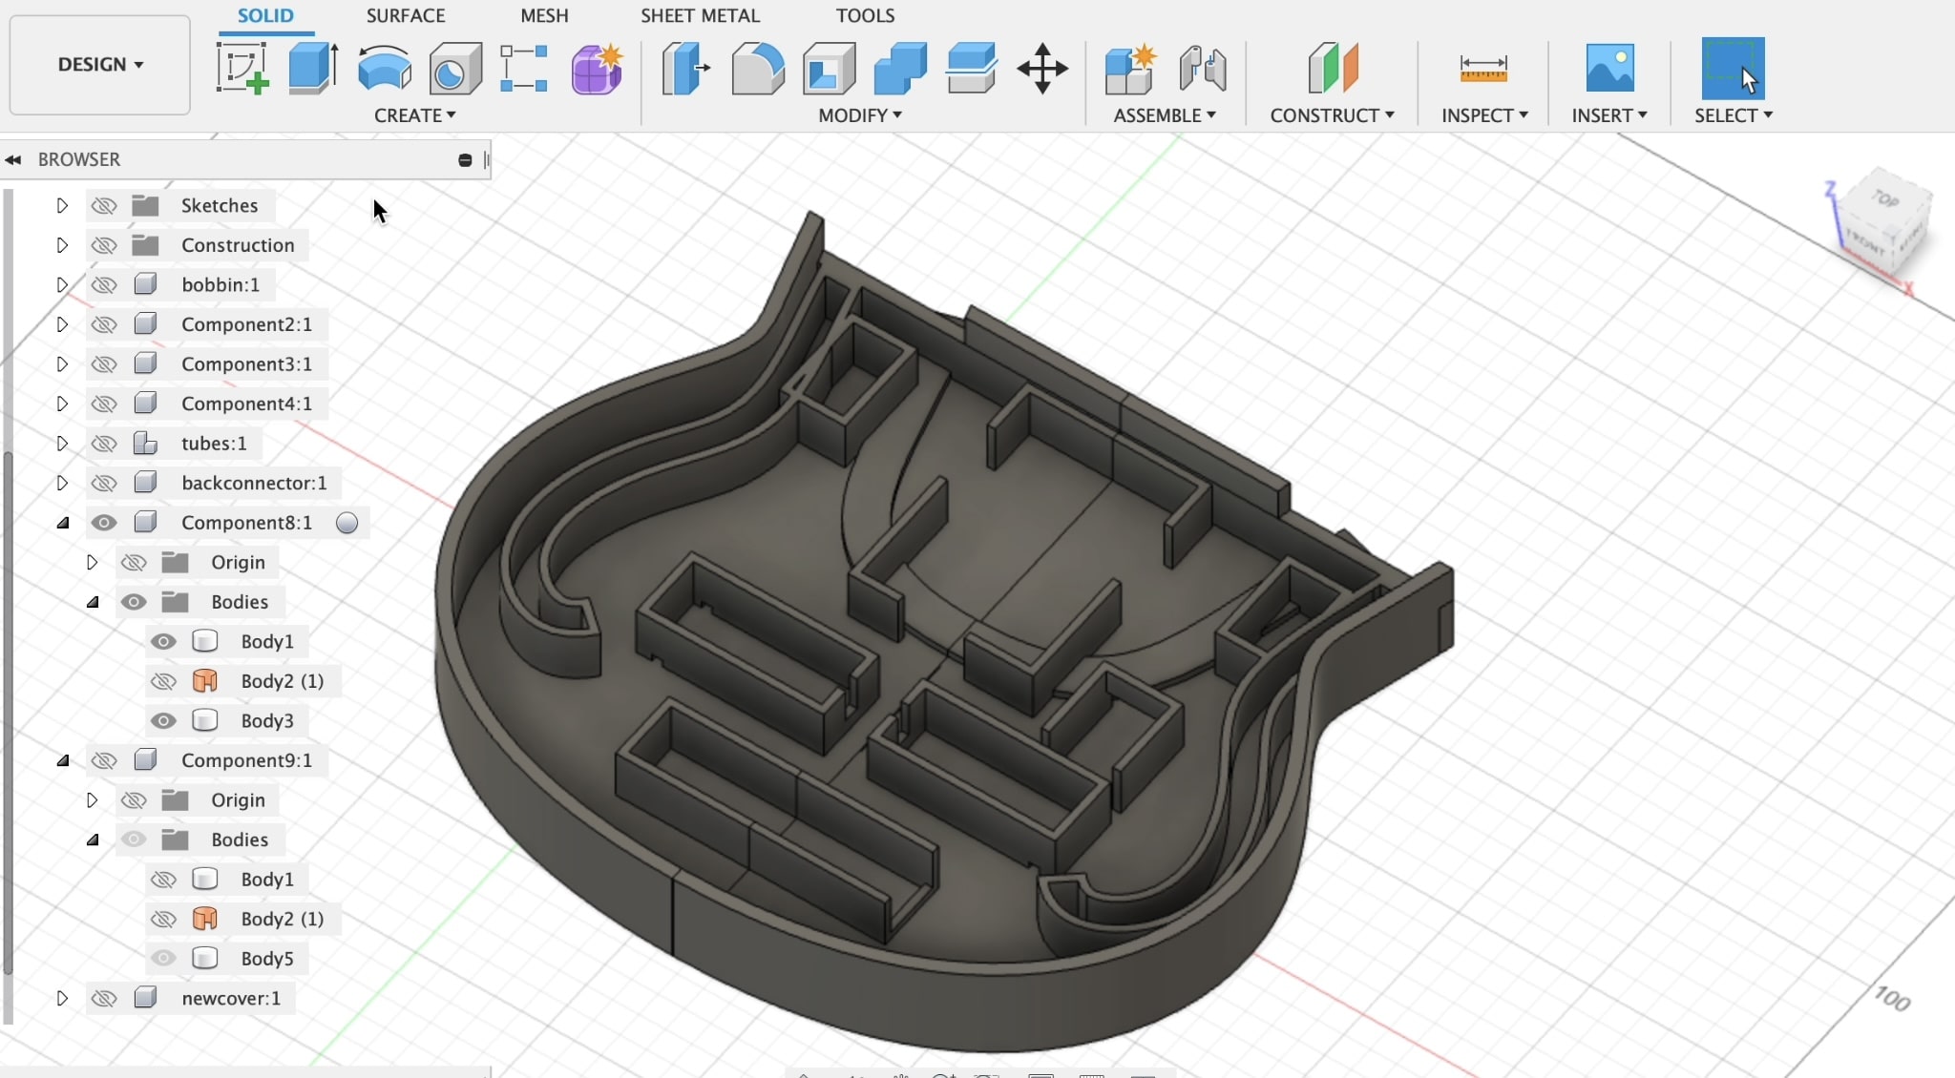
Task: Hide Body1 under Component8 Bodies
Action: point(163,641)
